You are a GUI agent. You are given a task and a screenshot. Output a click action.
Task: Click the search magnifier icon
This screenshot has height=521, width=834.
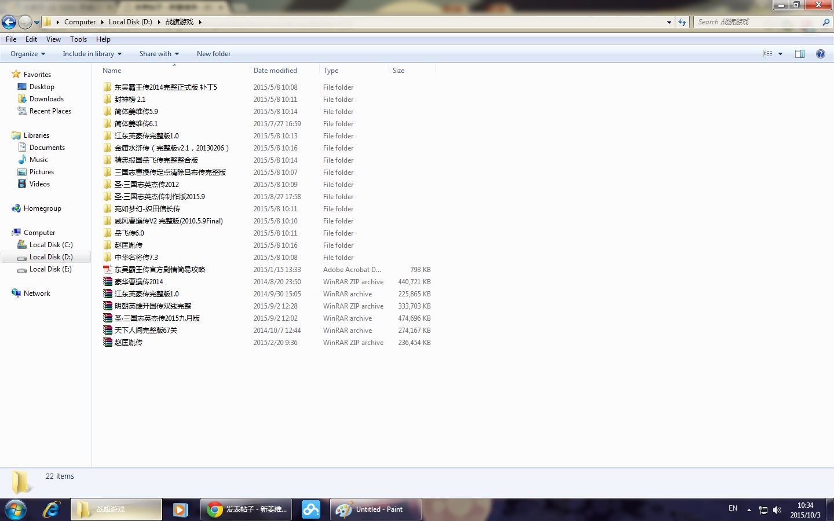[x=826, y=22]
